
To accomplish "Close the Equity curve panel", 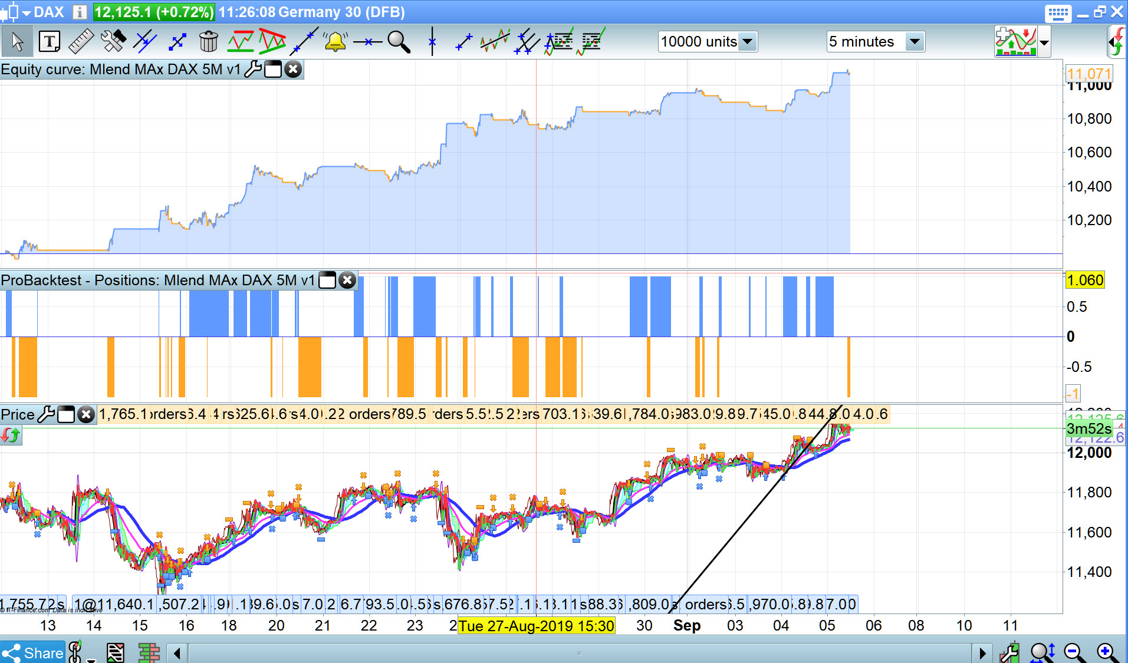I will click(x=292, y=70).
